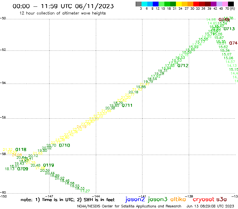This screenshot has width=238, height=209.
Task: Click the wave height value 14.57
Action: pos(230,62)
